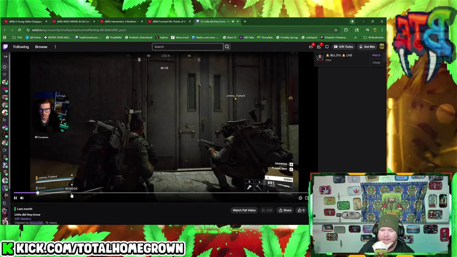This screenshot has height=257, width=457.
Task: Reload the page
Action: click(19, 30)
